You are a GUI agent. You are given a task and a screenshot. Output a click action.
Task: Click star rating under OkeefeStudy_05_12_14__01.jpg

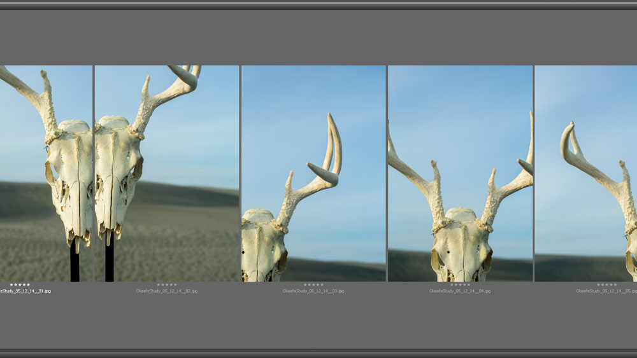[20, 285]
